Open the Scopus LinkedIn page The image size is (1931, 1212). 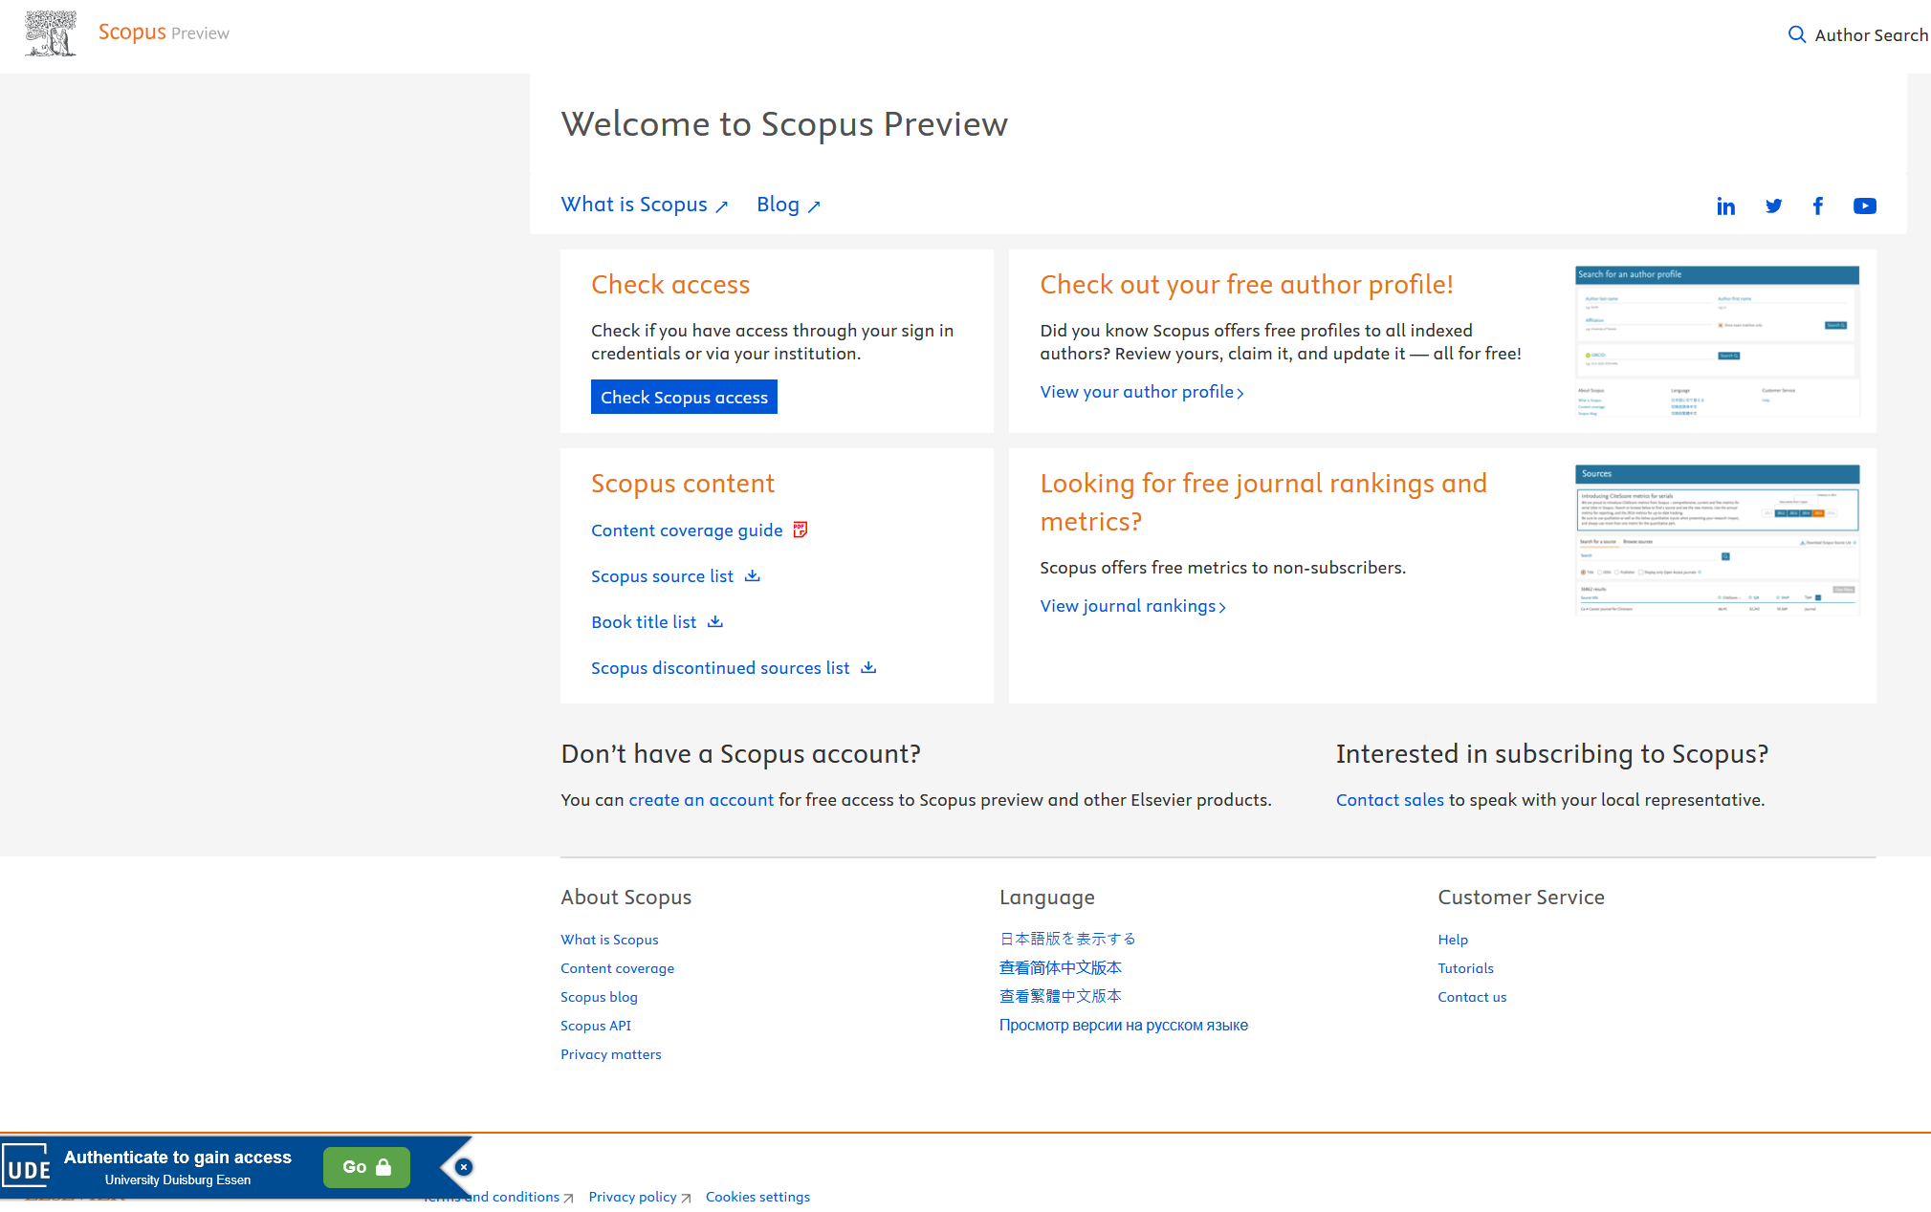pyautogui.click(x=1726, y=206)
